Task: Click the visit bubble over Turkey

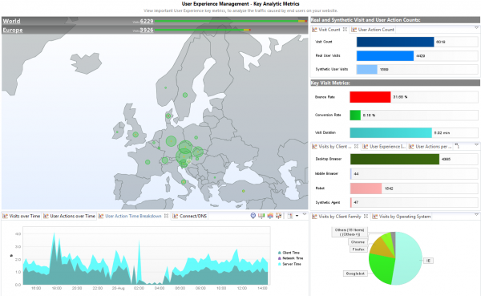Action: click(243, 191)
